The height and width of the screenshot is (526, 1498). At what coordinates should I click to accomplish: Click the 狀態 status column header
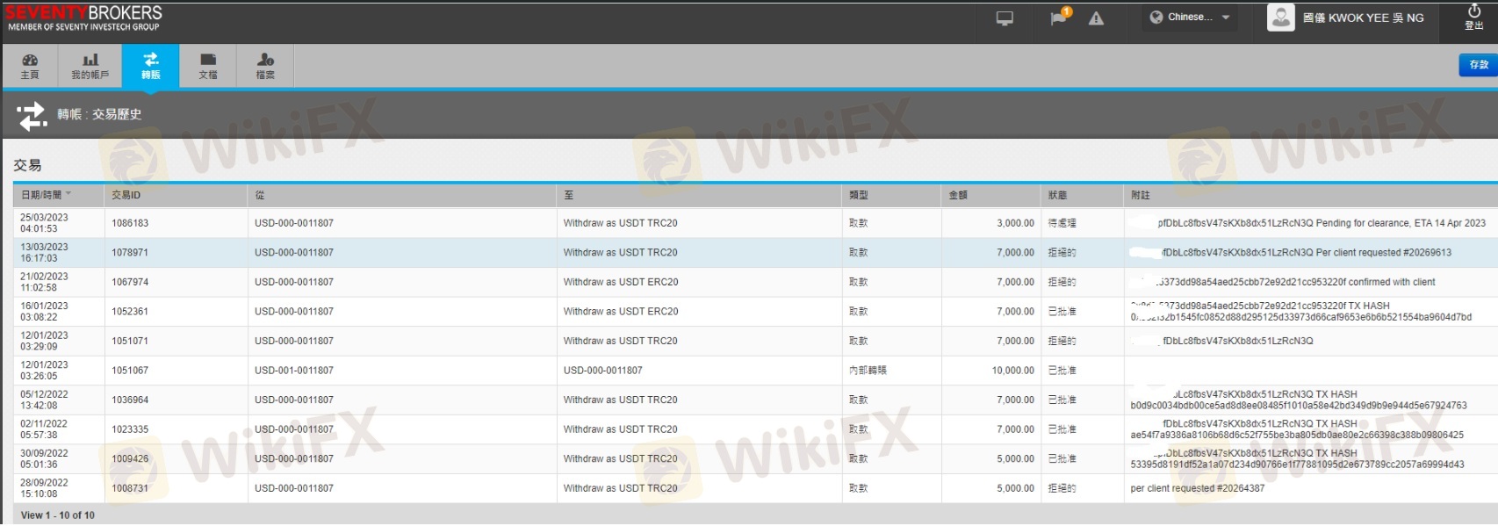click(x=1057, y=195)
